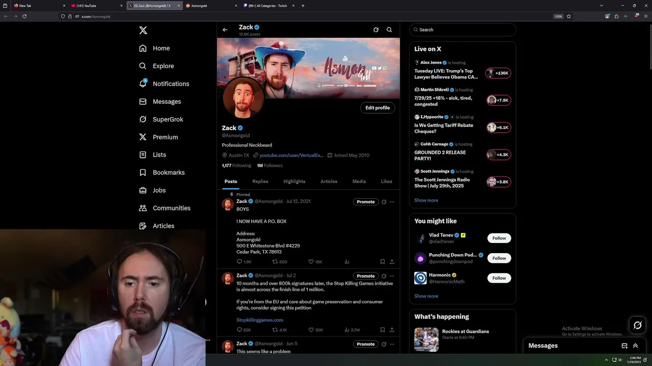The width and height of the screenshot is (652, 366).
Task: Click the Edit profile button
Action: (377, 108)
